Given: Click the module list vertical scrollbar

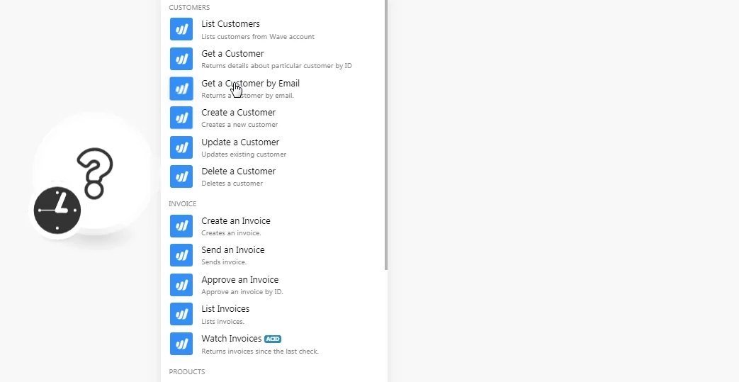Looking at the screenshot, I should (386, 135).
